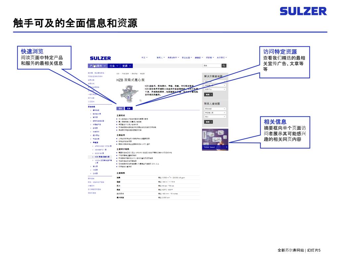Click the magnifier search button in the website
Image resolution: width=339 pixels, height=254 pixels.
coord(224,66)
